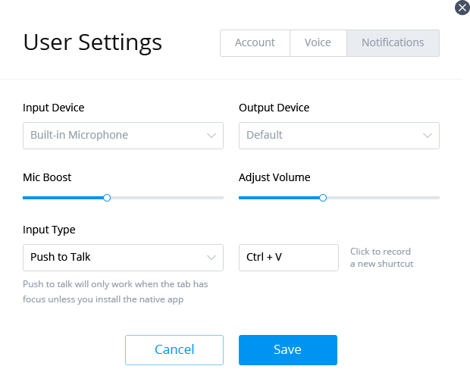Switch to the Account tab

[255, 43]
